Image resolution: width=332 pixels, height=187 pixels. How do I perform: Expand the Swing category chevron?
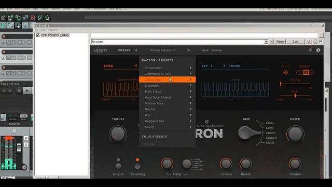[190, 127]
